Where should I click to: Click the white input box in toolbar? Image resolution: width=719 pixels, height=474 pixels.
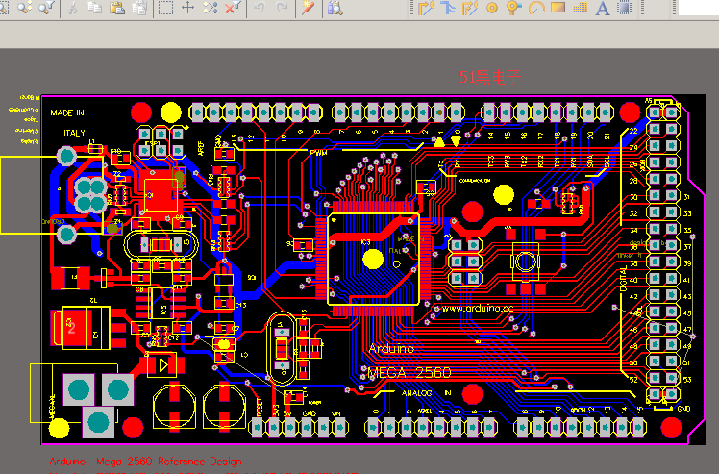(699, 8)
